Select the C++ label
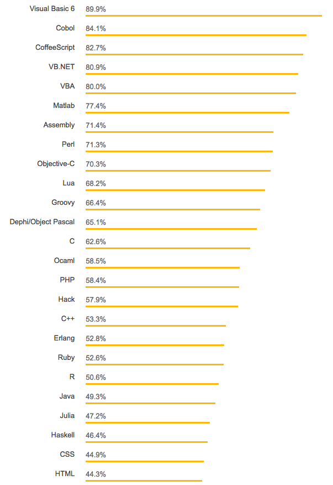This screenshot has width=333, height=485. (x=68, y=319)
